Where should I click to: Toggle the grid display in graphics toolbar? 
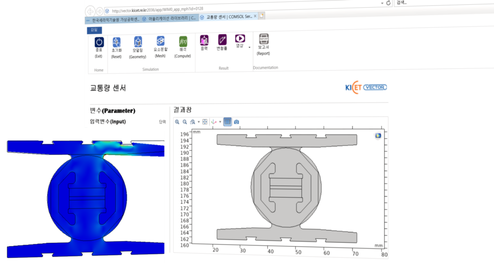pos(227,122)
